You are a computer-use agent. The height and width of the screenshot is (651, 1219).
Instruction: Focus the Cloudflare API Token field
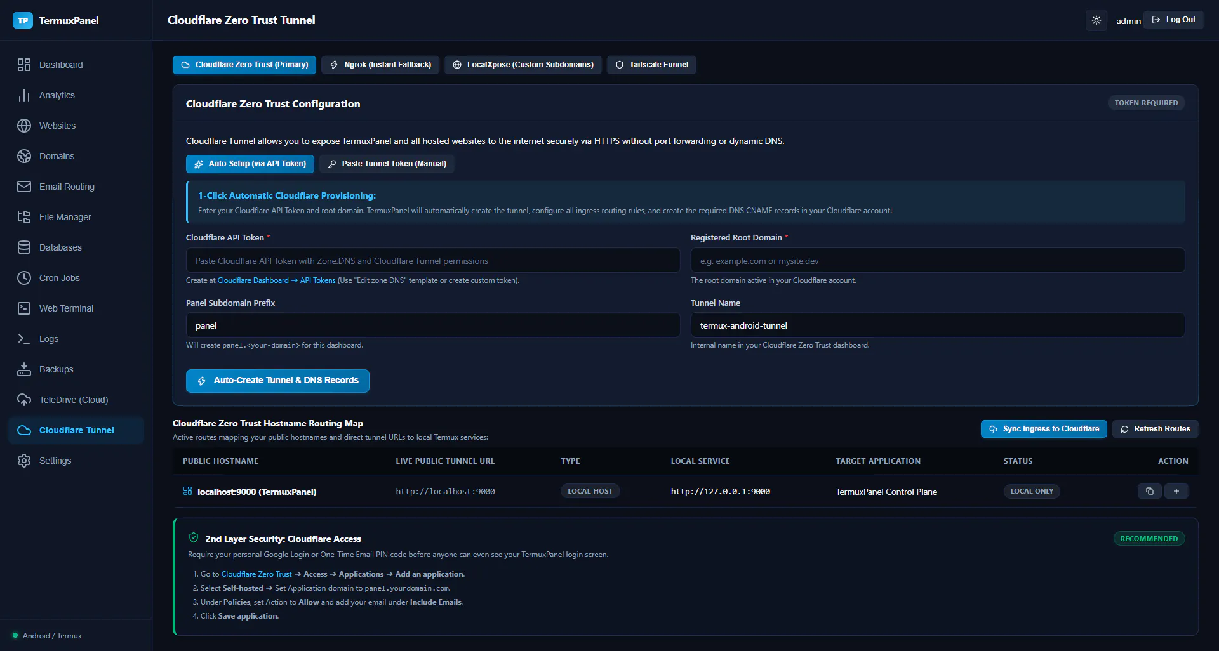click(x=433, y=261)
